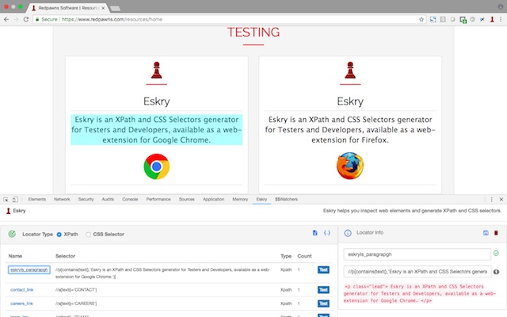The image size is (507, 317).
Task: Go back using the browser back arrow
Action: click(x=6, y=19)
